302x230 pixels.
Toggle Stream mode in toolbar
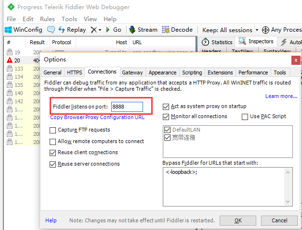pos(143,30)
